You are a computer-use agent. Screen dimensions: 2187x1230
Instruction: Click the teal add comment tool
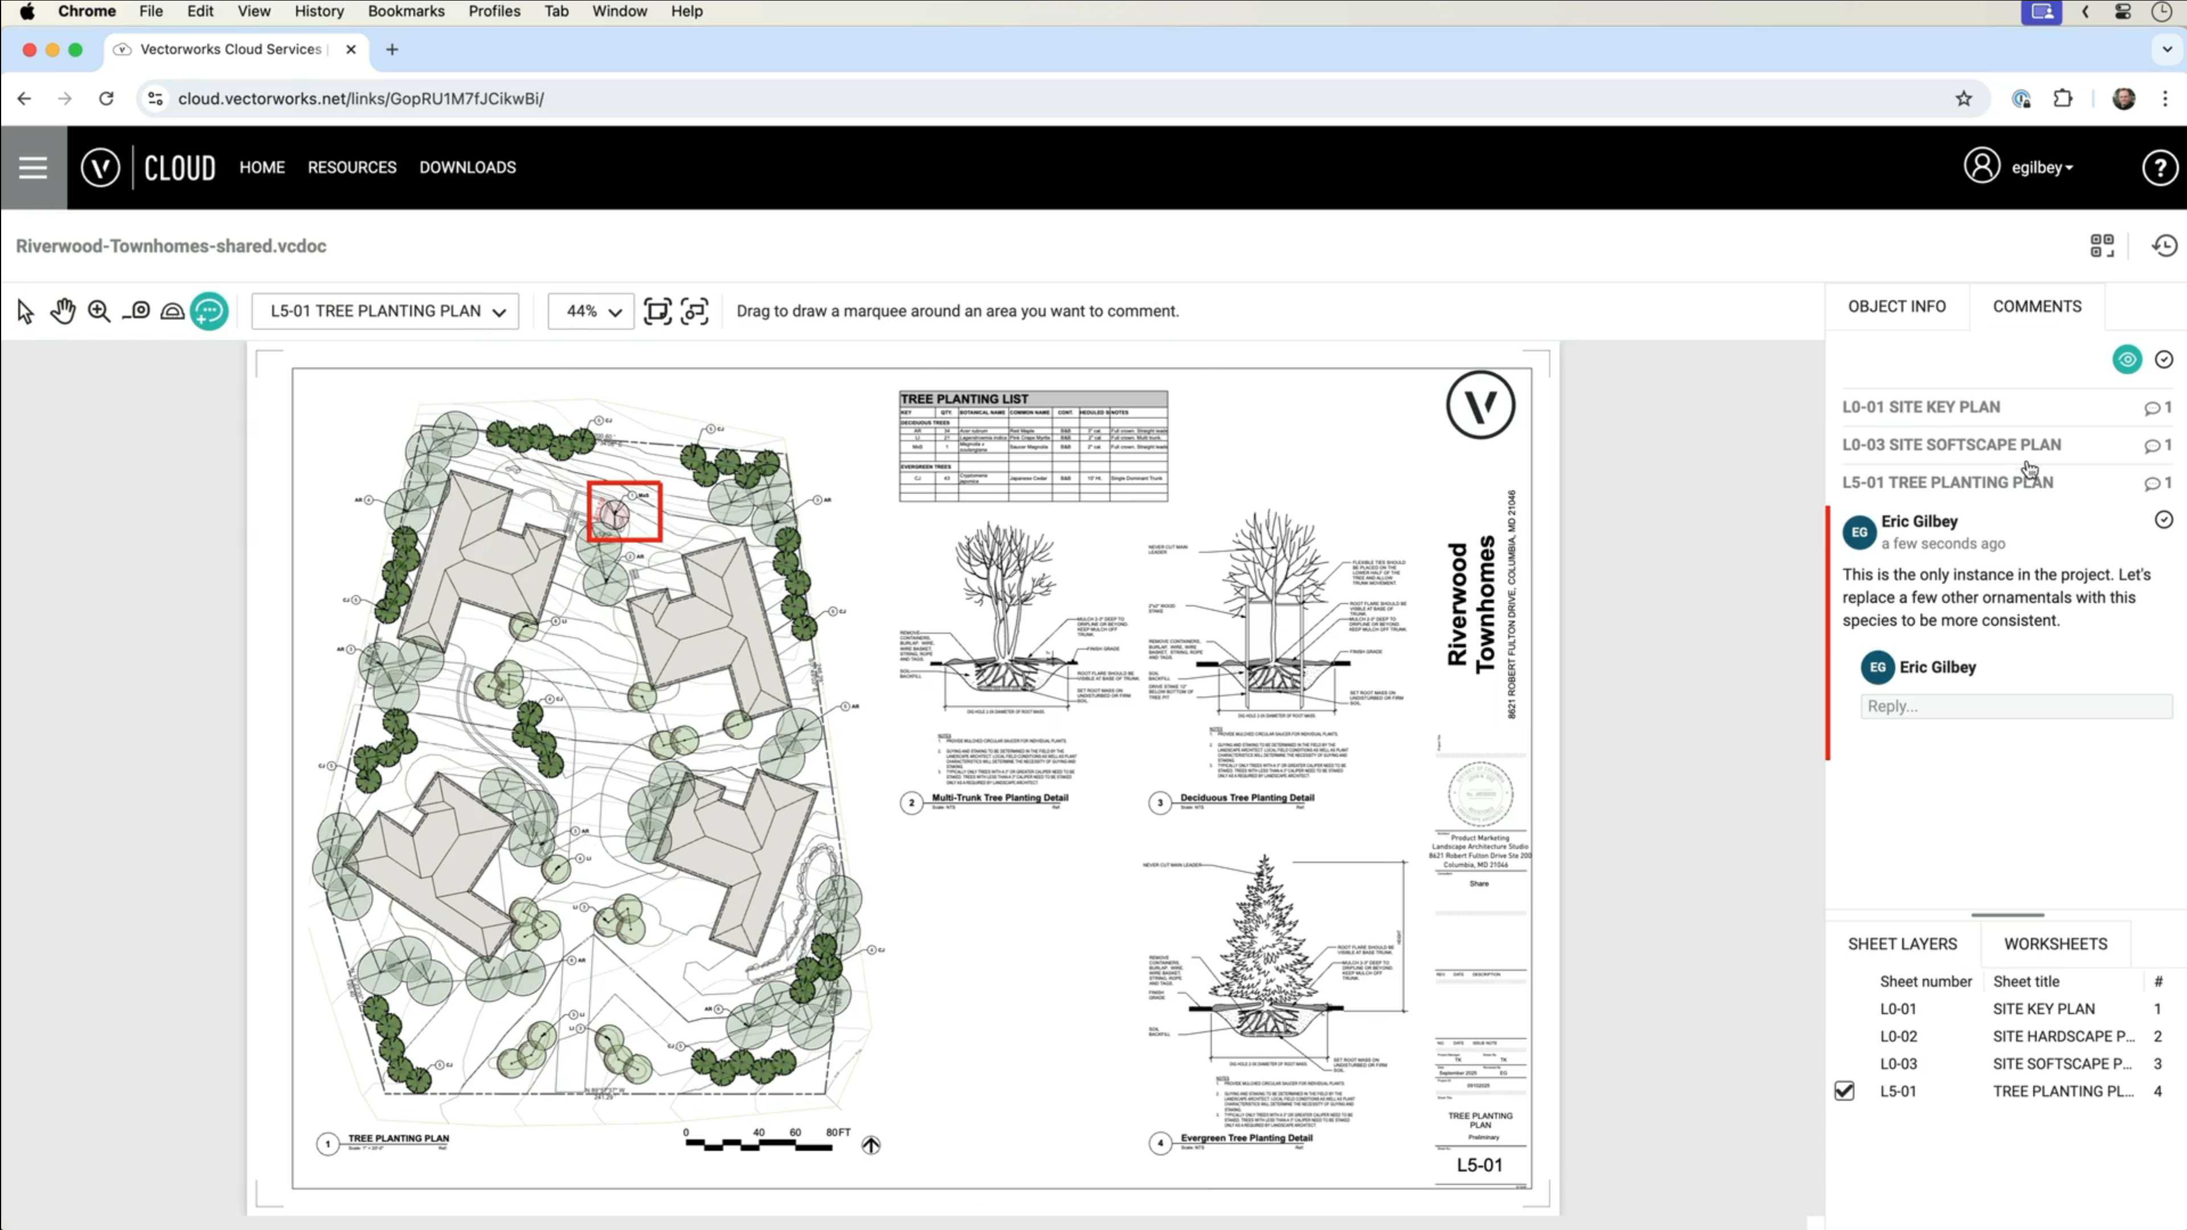(210, 311)
